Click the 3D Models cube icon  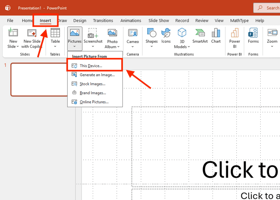coord(182,33)
